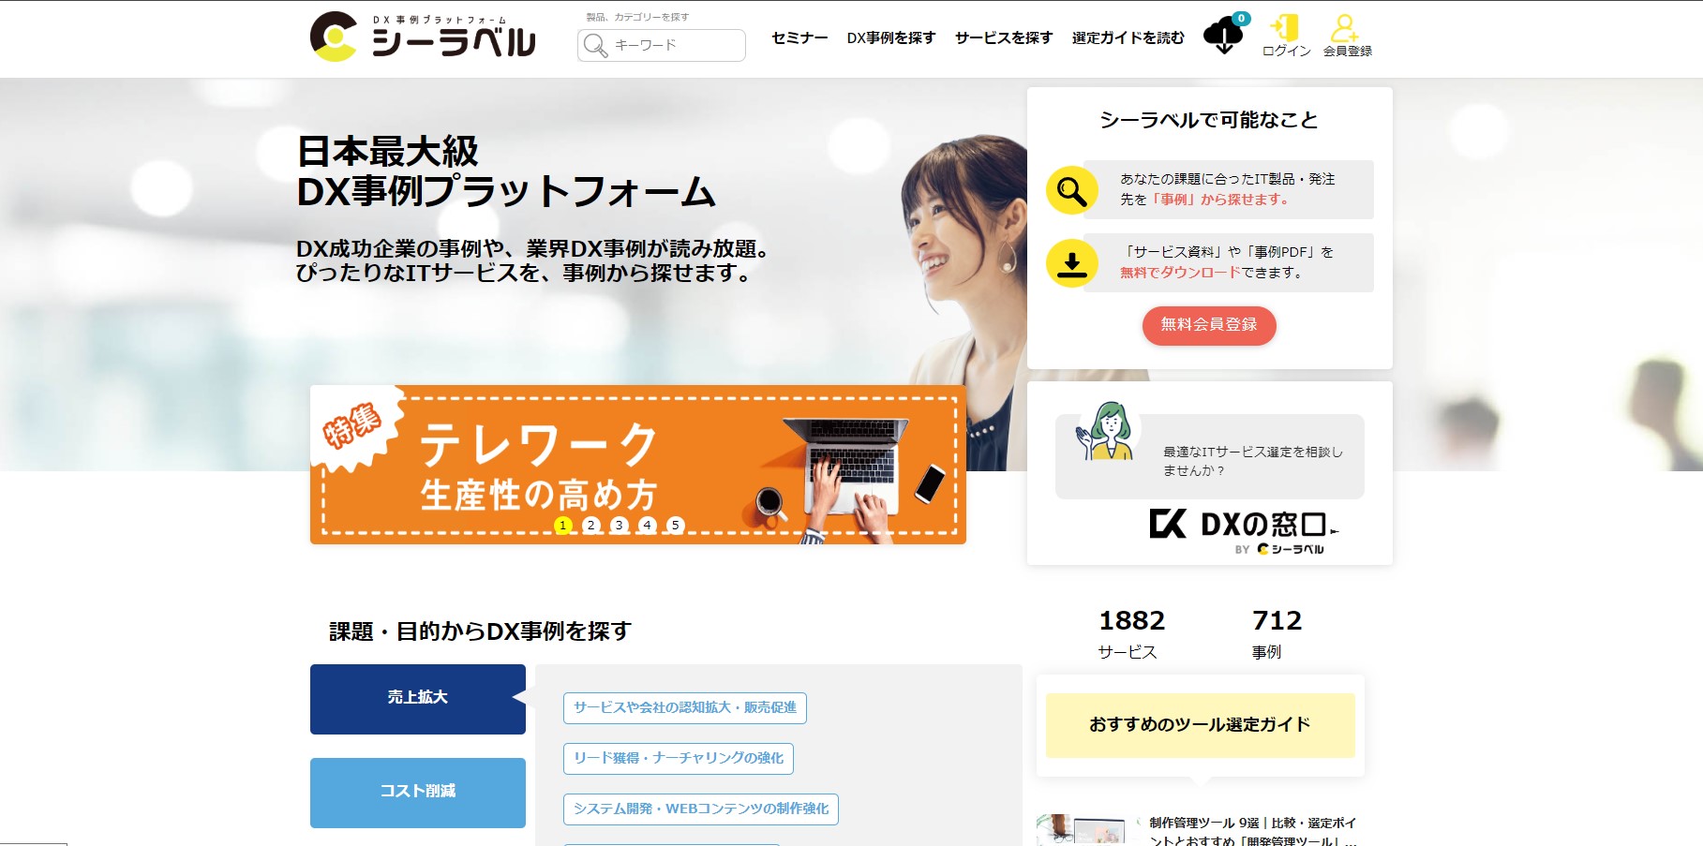Image resolution: width=1703 pixels, height=846 pixels.
Task: Click the 最適なITサービス選定を相談しませんか？ box
Action: pos(1210,457)
